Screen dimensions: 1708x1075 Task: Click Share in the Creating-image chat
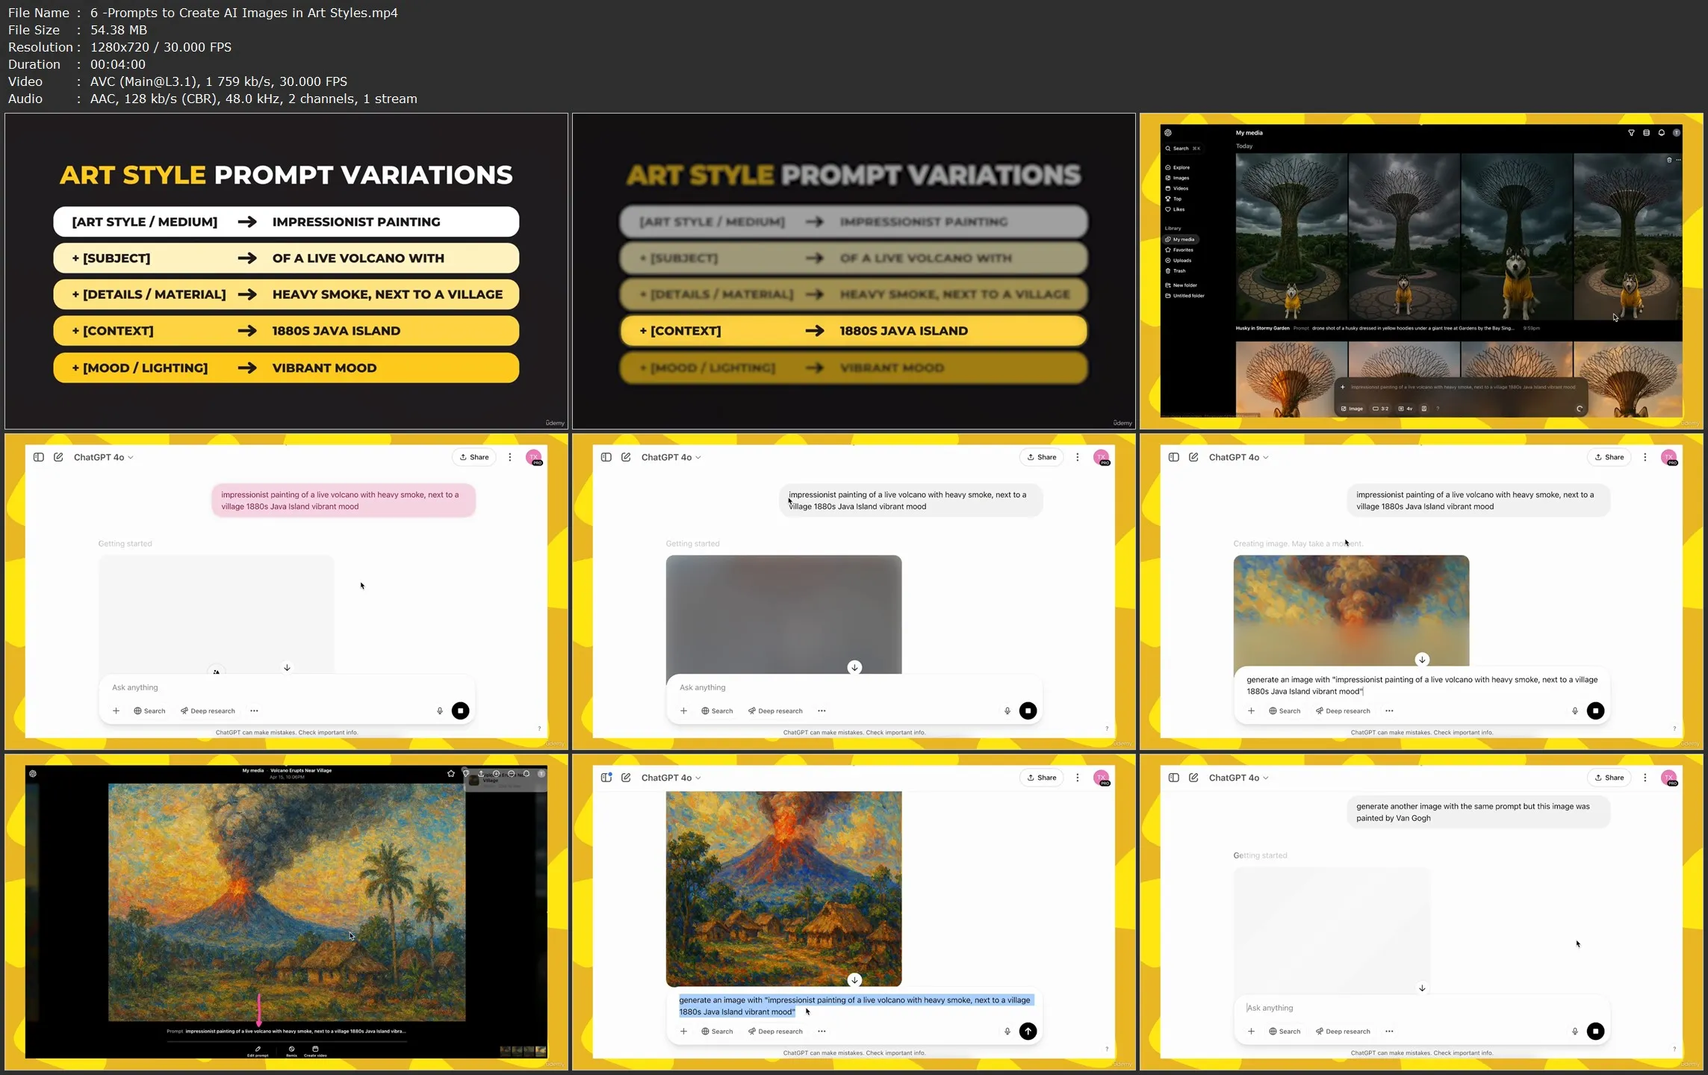pos(1609,457)
